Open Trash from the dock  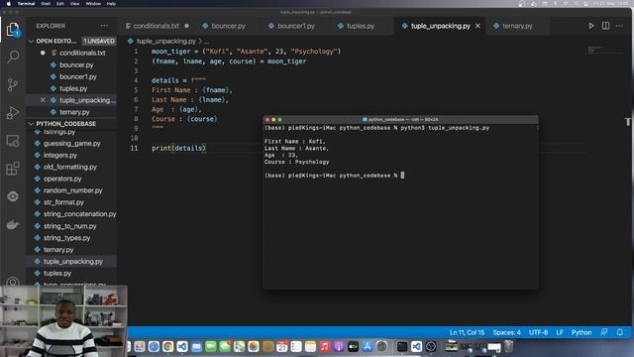[508, 346]
